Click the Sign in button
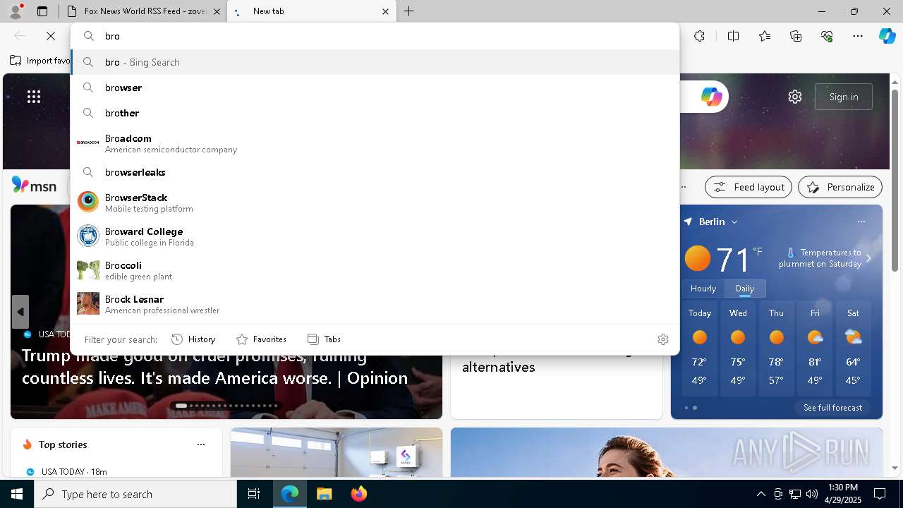Viewport: 903px width, 508px height. tap(844, 97)
